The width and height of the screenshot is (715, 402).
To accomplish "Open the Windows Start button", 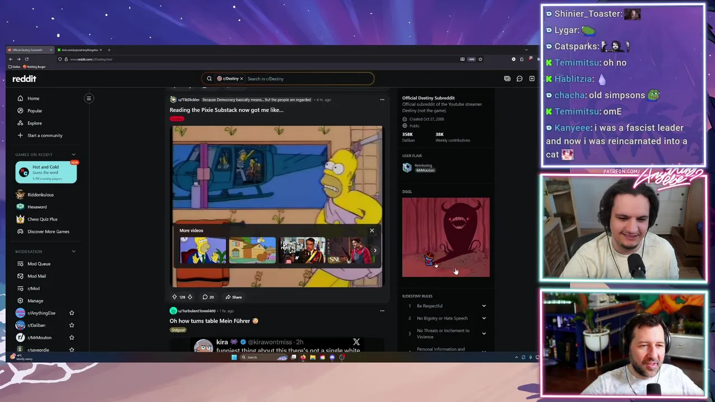I will (x=234, y=357).
